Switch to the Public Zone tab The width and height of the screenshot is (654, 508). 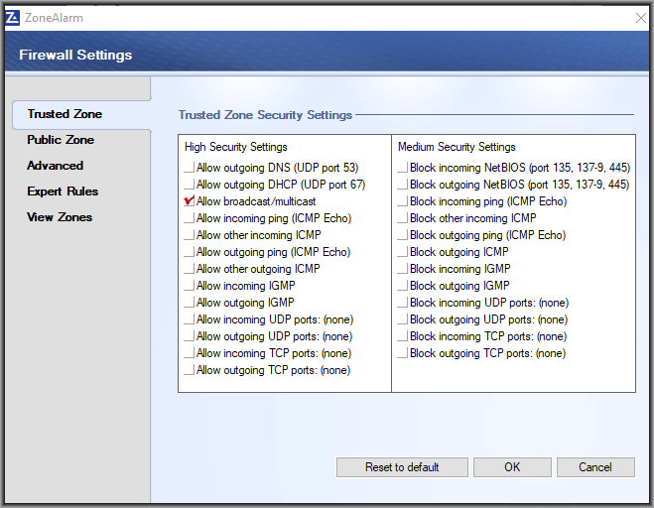click(x=61, y=140)
